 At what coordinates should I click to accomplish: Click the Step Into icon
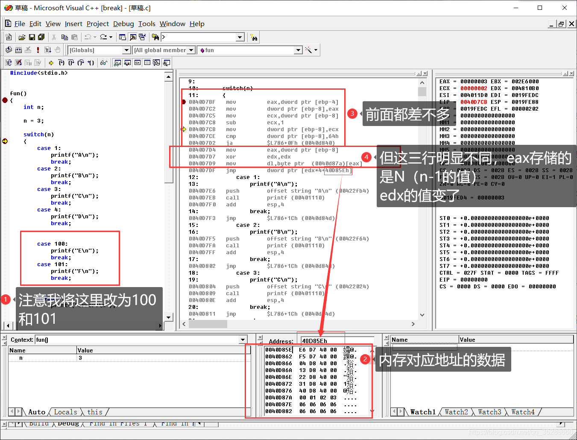61,63
